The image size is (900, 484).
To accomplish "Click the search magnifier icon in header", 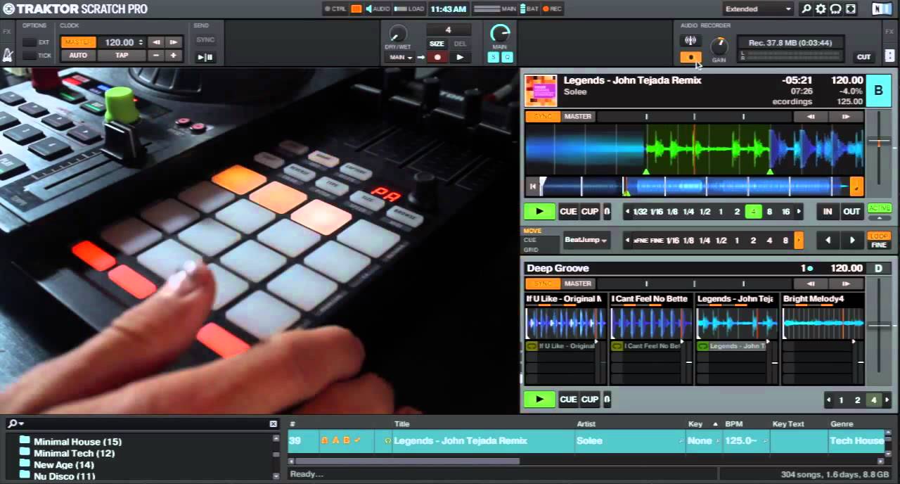I will coord(806,9).
